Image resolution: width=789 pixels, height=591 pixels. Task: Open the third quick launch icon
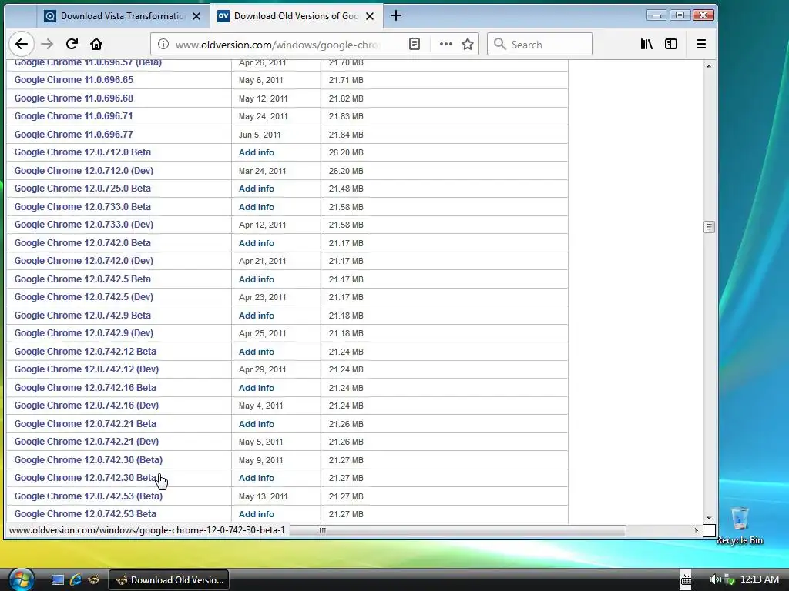click(93, 580)
